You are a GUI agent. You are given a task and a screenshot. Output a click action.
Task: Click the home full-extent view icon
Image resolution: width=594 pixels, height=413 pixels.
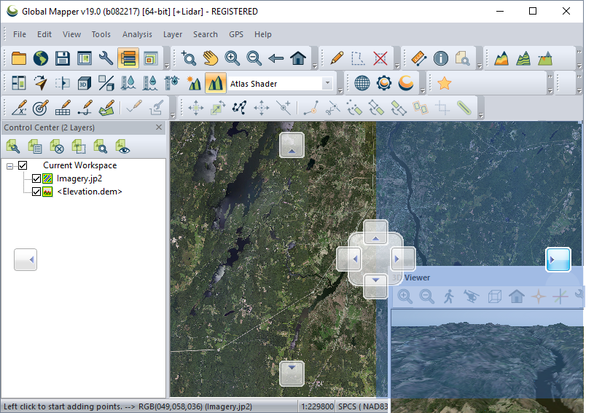click(297, 58)
